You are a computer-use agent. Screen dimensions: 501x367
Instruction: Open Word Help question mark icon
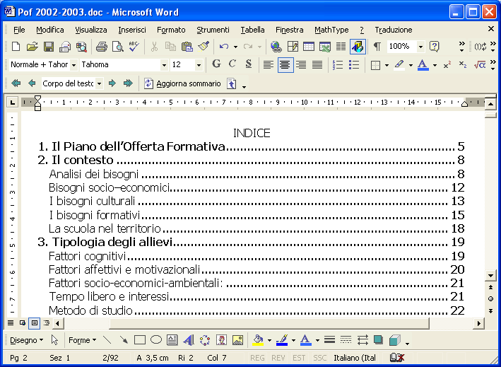tap(434, 47)
